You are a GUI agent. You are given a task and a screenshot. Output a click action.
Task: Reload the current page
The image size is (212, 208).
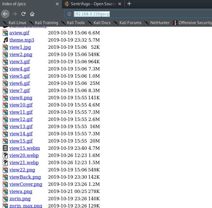pyautogui.click(x=23, y=14)
